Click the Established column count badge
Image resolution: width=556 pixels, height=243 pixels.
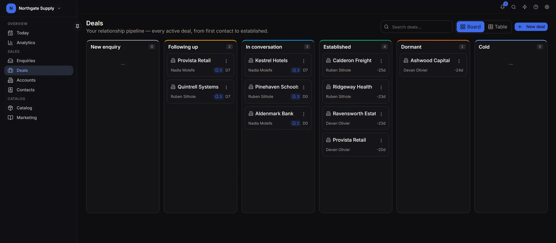(x=385, y=47)
